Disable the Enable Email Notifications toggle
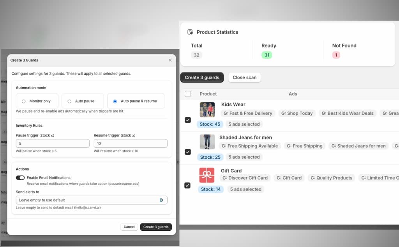 pyautogui.click(x=21, y=177)
